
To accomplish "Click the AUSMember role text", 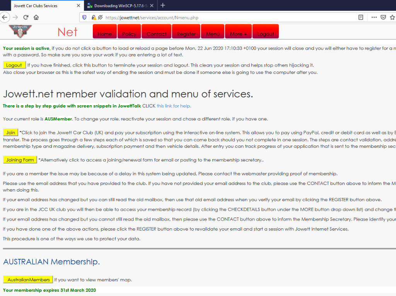I will 58,119.
